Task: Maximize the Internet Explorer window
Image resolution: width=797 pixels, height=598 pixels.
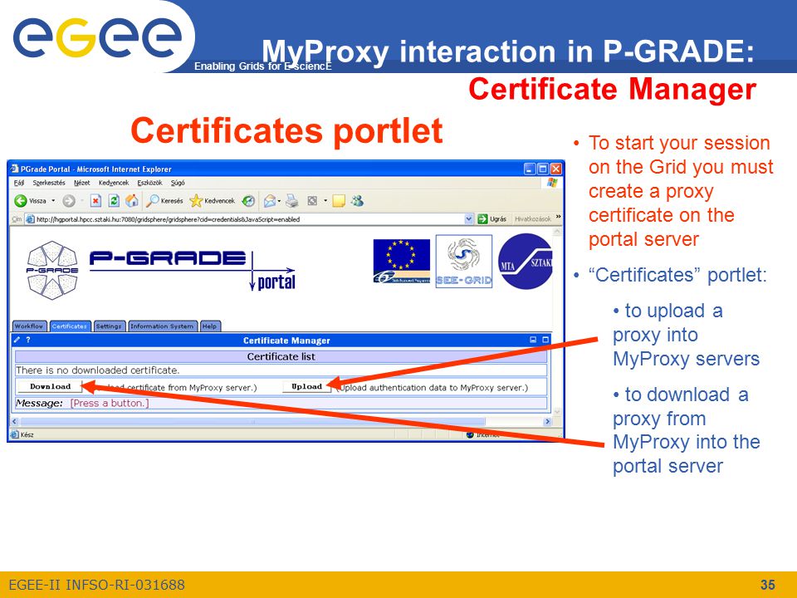Action: click(543, 169)
